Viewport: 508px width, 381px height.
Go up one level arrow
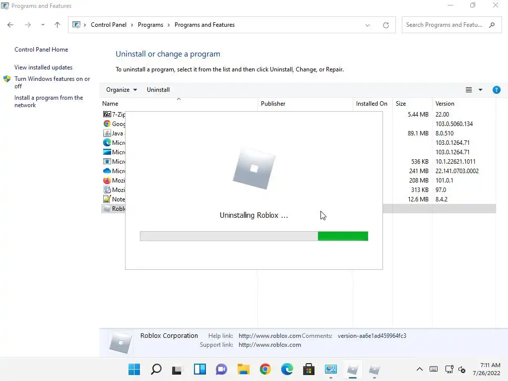[58, 25]
